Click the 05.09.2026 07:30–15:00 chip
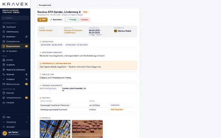 pos(77,45)
